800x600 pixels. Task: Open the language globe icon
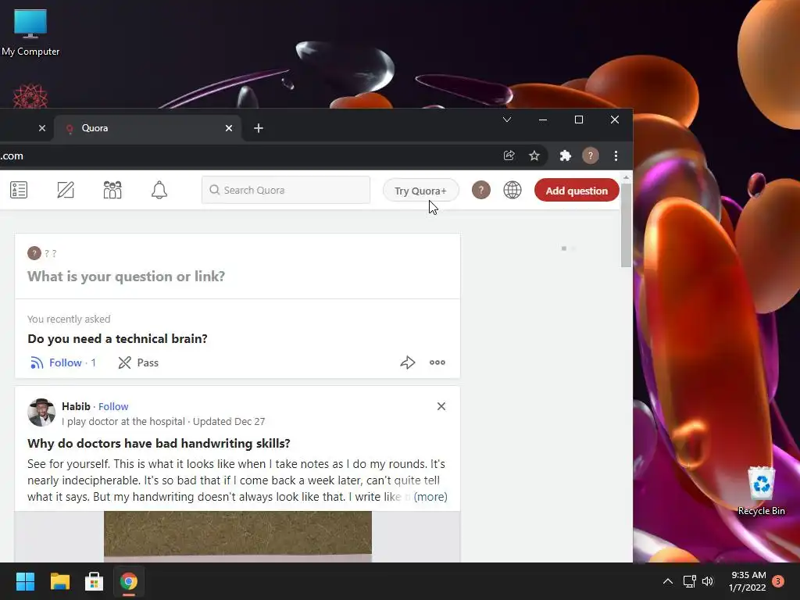512,190
